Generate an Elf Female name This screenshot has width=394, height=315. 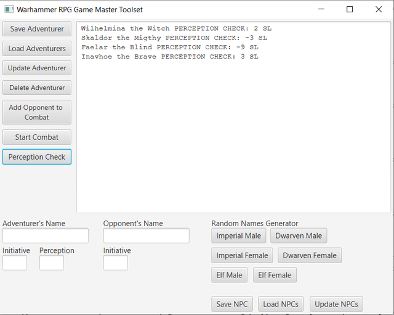(x=275, y=275)
